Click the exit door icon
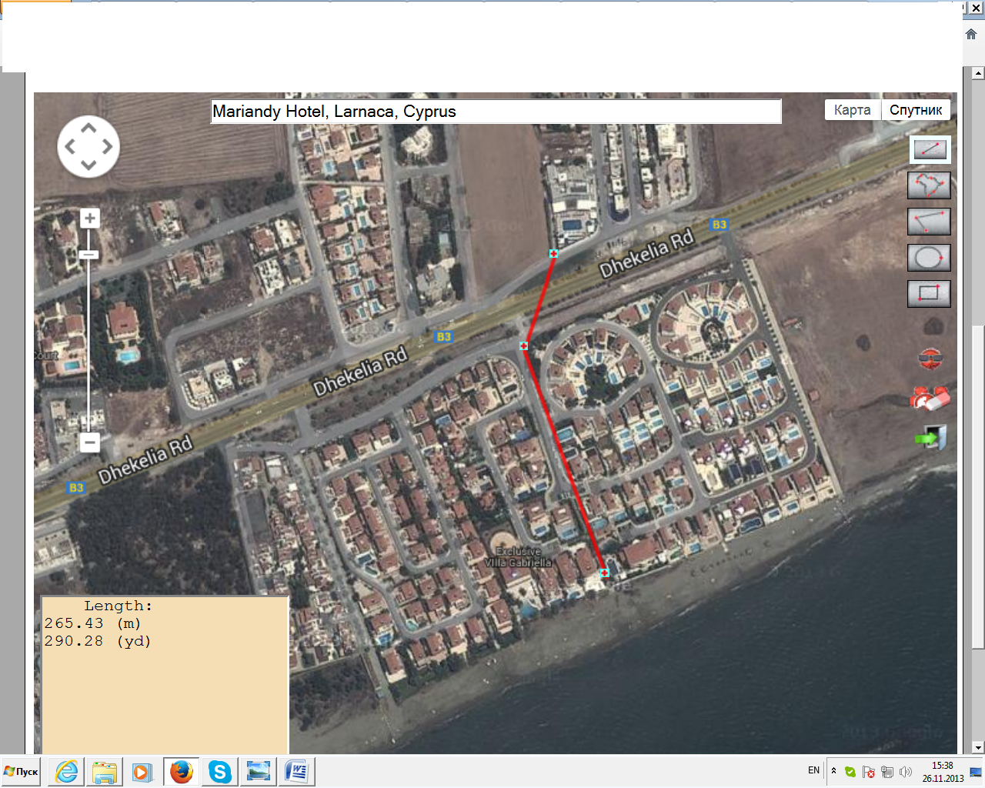The image size is (985, 788). [x=930, y=438]
